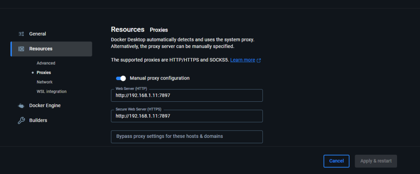This screenshot has height=174, width=420.
Task: Open the WSL integration subsection
Action: [x=51, y=92]
